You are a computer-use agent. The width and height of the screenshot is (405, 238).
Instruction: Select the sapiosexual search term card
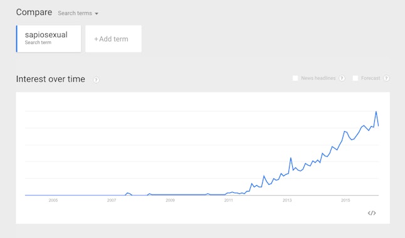tap(49, 39)
